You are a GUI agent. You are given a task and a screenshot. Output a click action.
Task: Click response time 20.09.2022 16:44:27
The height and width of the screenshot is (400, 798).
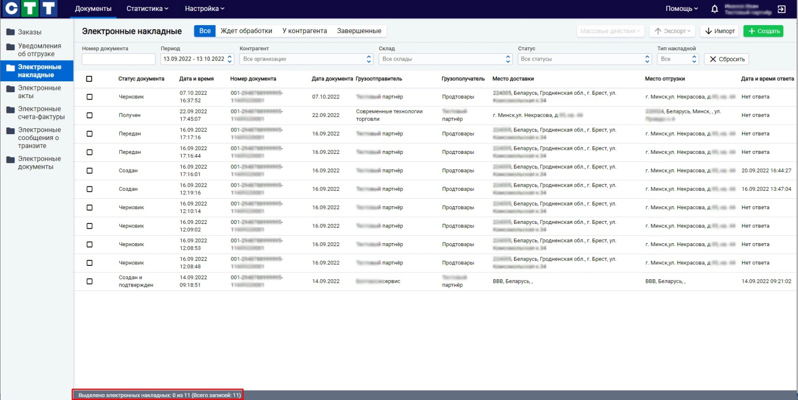pyautogui.click(x=766, y=171)
